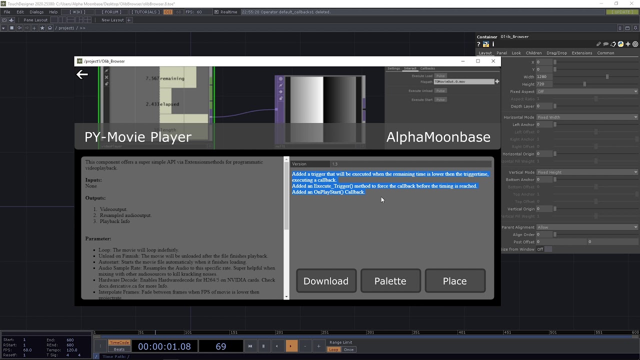The width and height of the screenshot is (640, 360).
Task: Open Python help icon in parameter panel
Action: coord(485,44)
